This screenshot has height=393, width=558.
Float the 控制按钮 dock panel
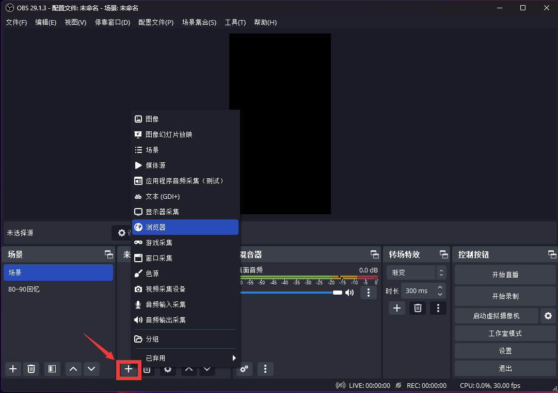(552, 254)
